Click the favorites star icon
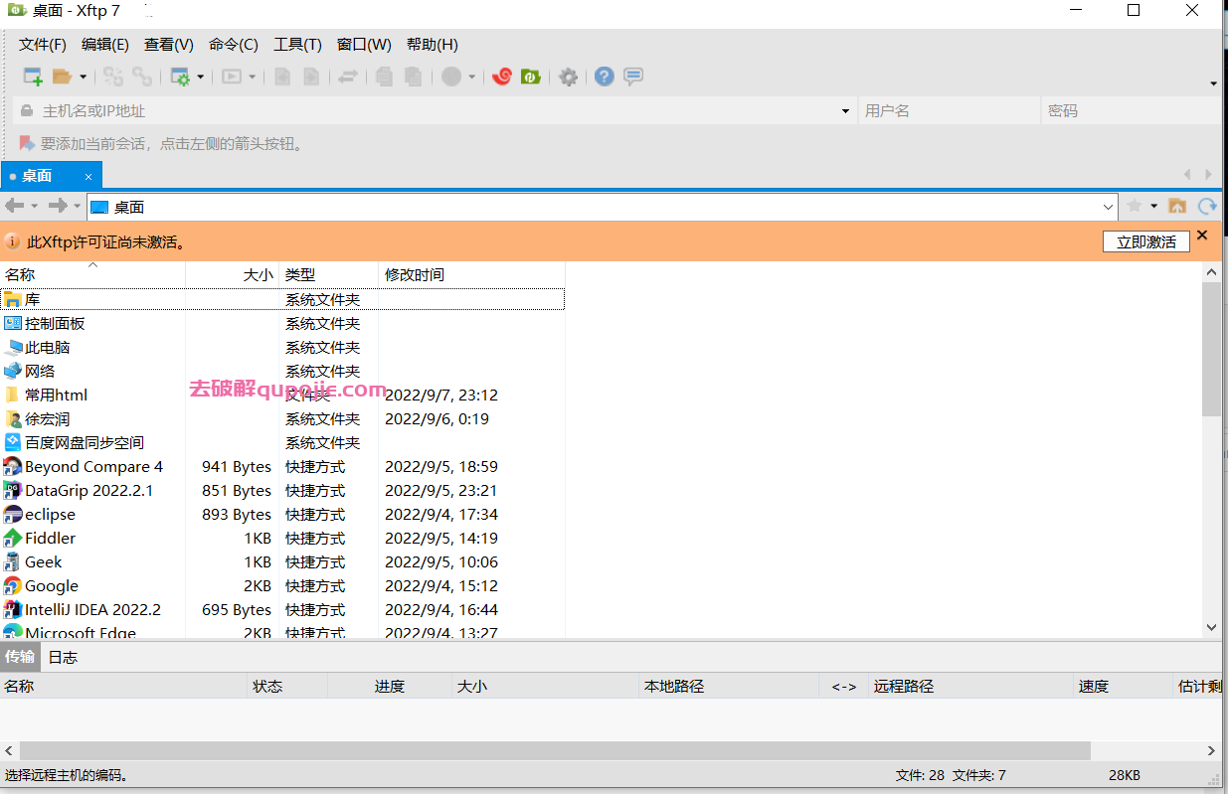The width and height of the screenshot is (1228, 794). coord(1135,206)
